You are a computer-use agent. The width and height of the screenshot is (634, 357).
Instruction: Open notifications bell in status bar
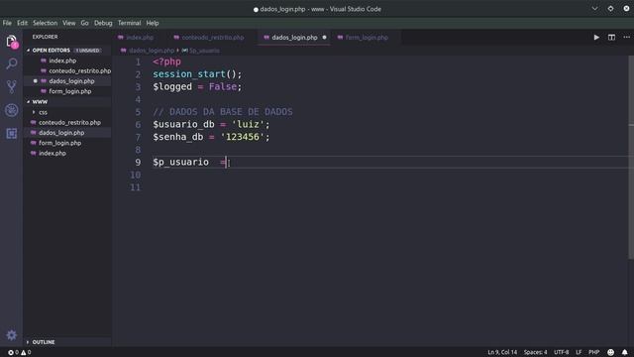point(625,352)
